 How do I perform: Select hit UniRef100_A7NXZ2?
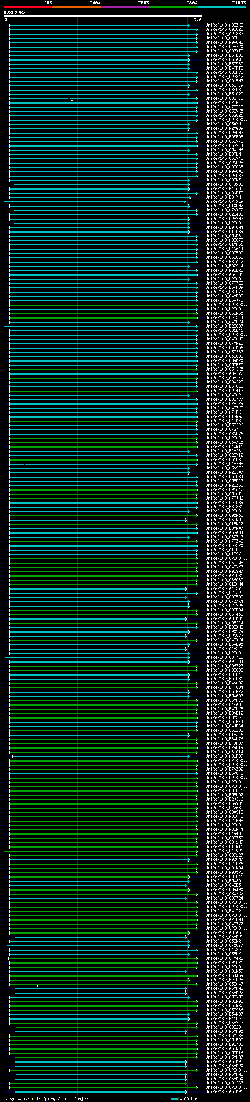(224, 210)
